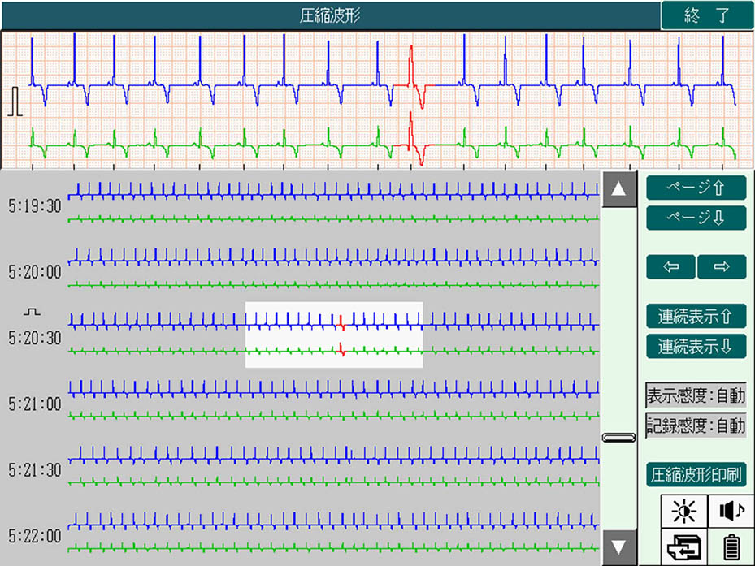
Task: Print with the 圧縮波形印刷 button
Action: pyautogui.click(x=696, y=474)
